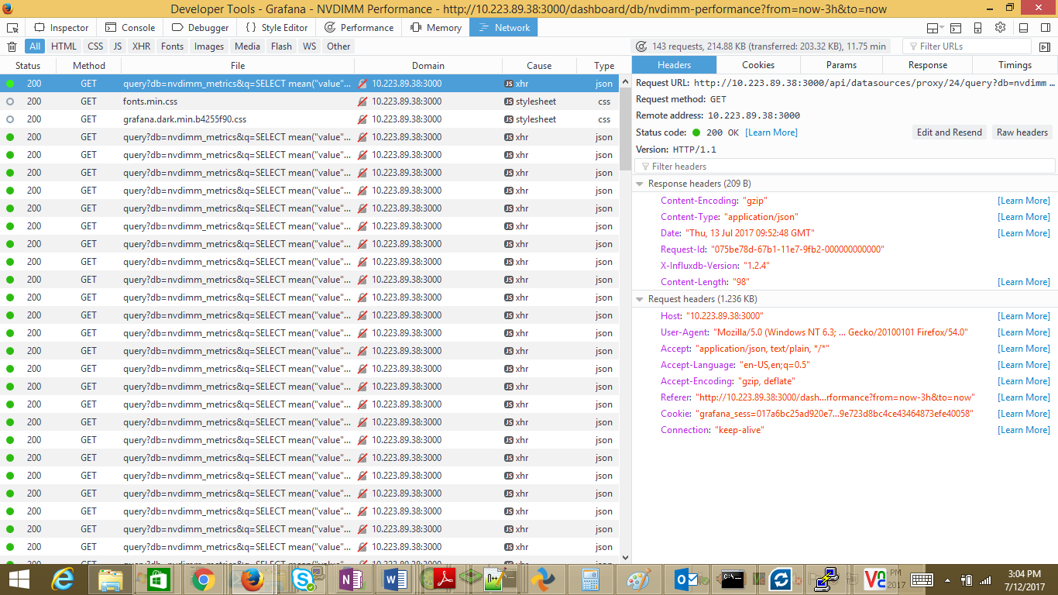
Task: Open the Timings details tab
Action: pyautogui.click(x=1015, y=65)
